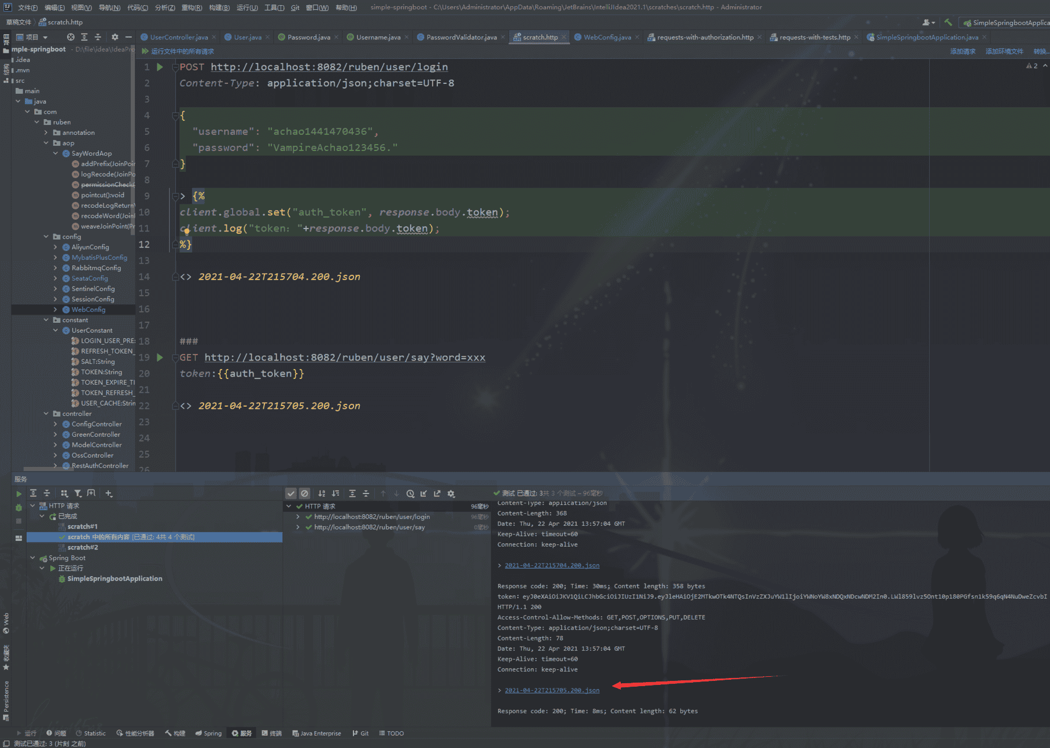Toggle show passed tests checkmark button
The height and width of the screenshot is (748, 1050).
291,493
